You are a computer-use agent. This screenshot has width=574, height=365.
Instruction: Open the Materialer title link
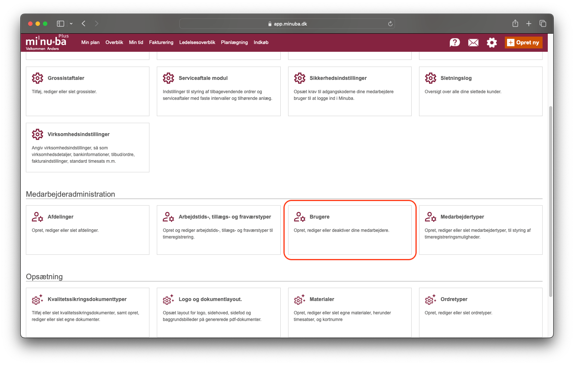[322, 299]
